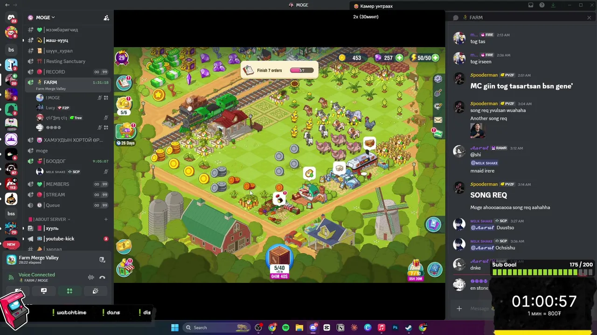
Task: Open File Explorer from the taskbar
Action: click(x=299, y=328)
